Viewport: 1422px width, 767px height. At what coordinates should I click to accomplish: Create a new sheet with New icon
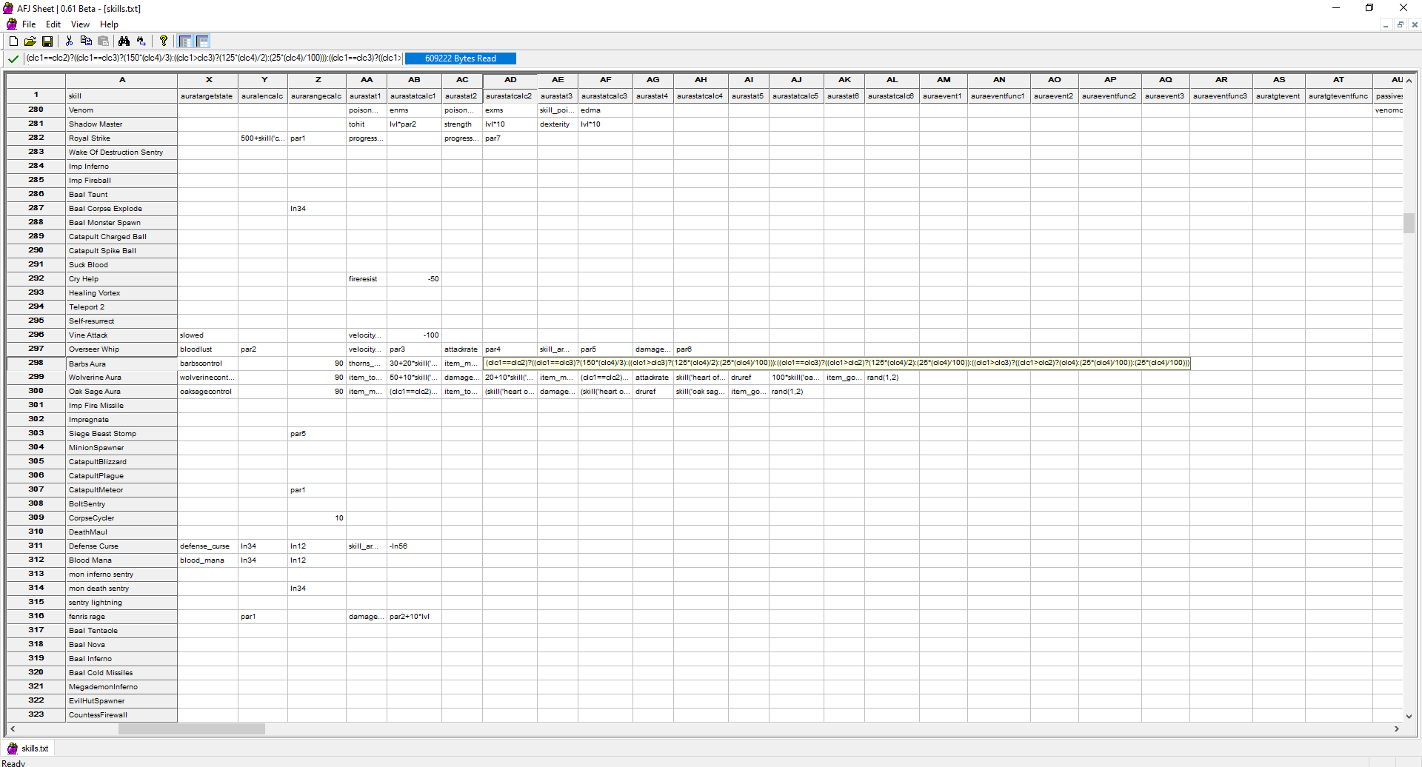coord(13,41)
